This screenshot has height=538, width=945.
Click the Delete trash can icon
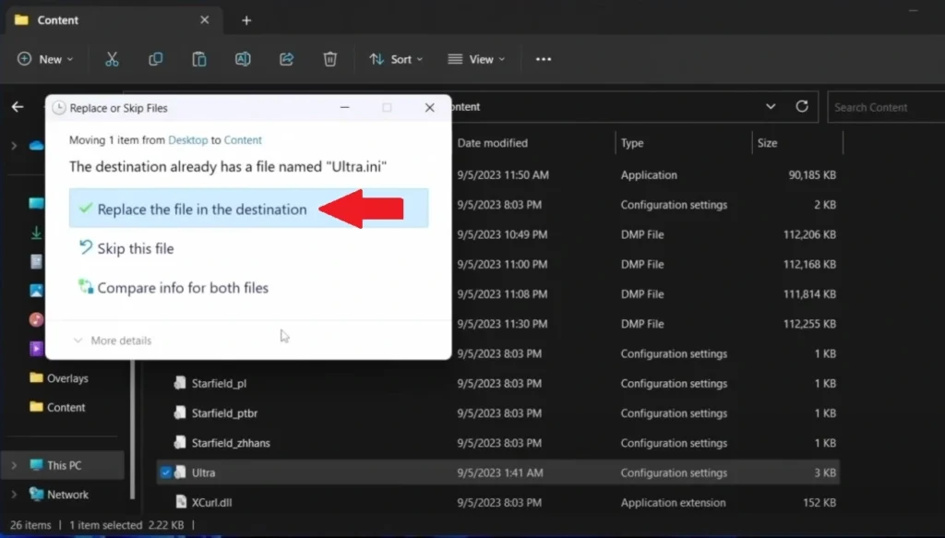(x=329, y=59)
